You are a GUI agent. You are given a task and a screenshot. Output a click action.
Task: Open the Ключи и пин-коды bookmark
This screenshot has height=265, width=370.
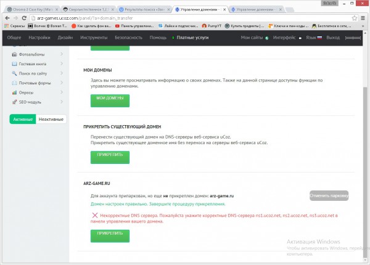(289, 26)
